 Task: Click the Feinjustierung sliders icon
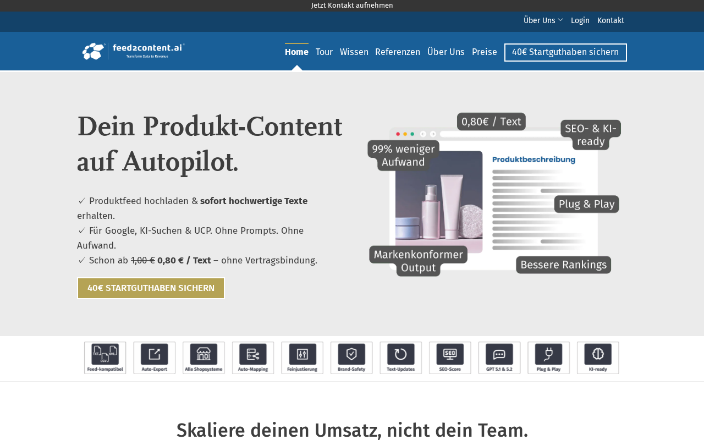coord(302,358)
